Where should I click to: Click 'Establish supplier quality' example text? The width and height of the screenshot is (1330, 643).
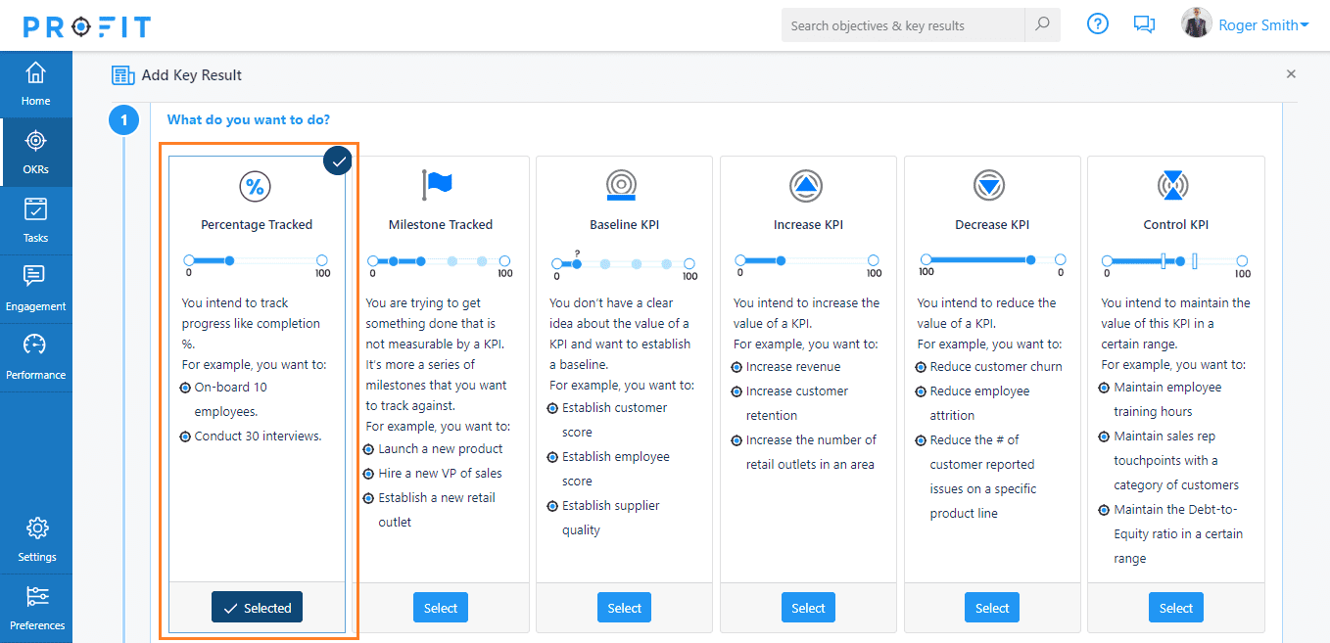click(x=611, y=518)
